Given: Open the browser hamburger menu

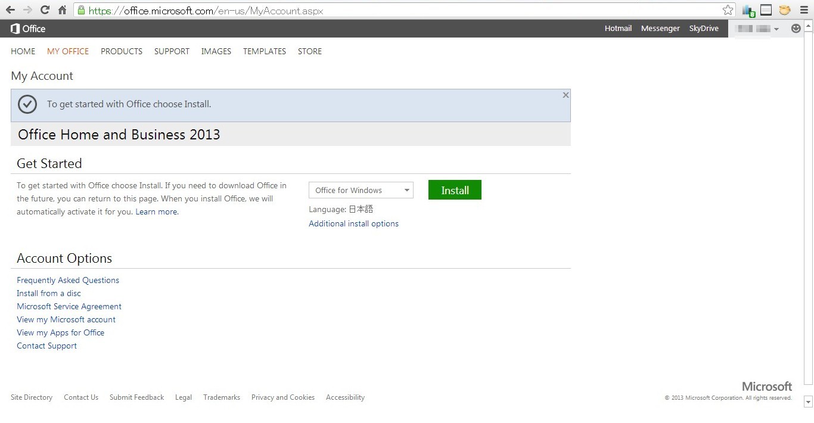Looking at the screenshot, I should (x=804, y=10).
